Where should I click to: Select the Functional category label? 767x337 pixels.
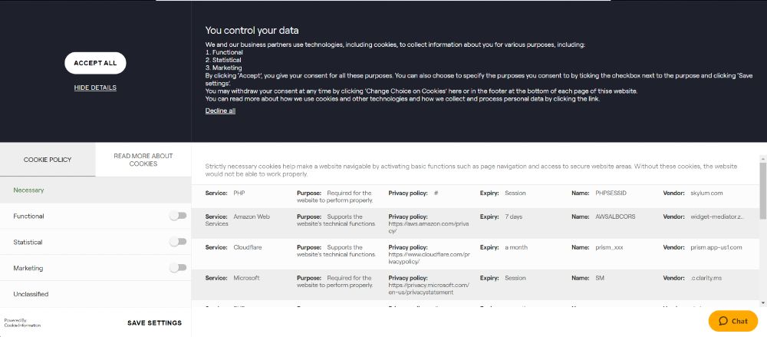[29, 216]
